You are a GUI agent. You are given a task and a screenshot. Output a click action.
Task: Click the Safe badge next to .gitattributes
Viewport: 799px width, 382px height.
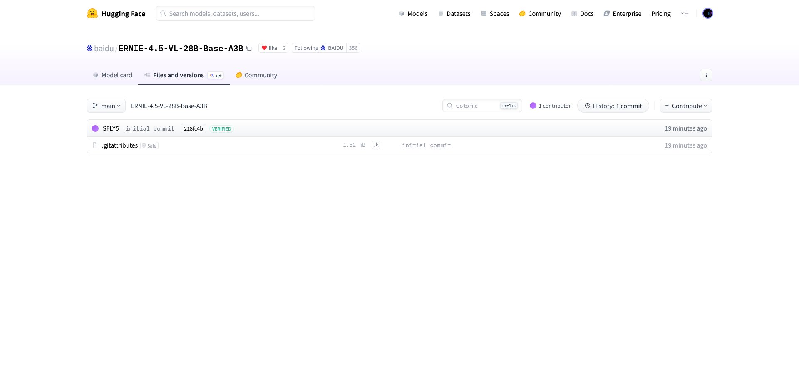click(149, 145)
